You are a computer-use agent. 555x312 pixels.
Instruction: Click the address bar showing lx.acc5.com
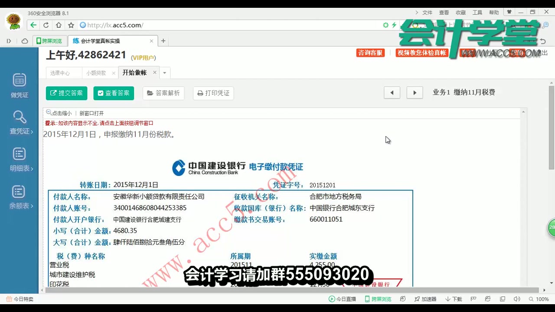click(x=230, y=25)
